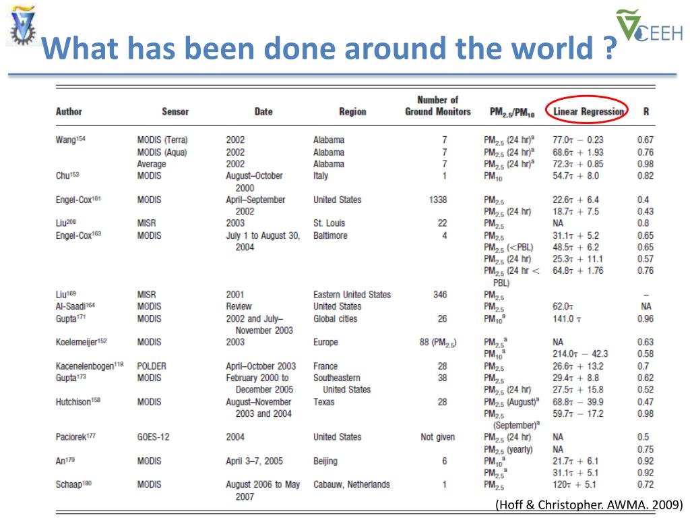Click the 'Not given' monitors cell

coord(438,437)
